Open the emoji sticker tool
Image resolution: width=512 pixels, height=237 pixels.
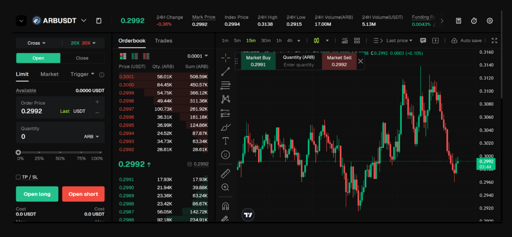click(225, 155)
